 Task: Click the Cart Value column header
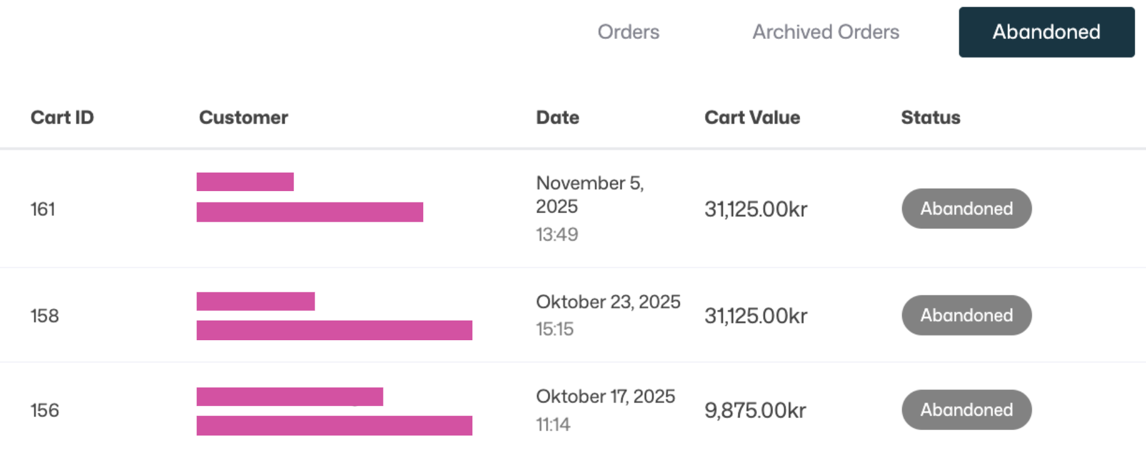pyautogui.click(x=752, y=117)
